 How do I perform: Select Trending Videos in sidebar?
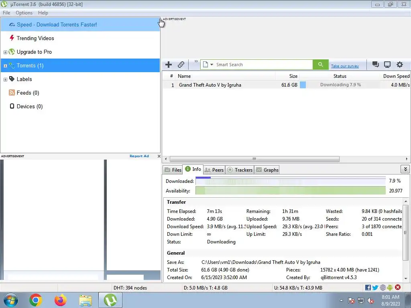tap(80, 38)
